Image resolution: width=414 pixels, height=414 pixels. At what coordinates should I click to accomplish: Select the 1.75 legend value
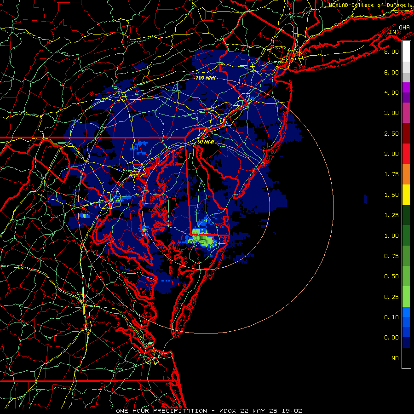391,174
